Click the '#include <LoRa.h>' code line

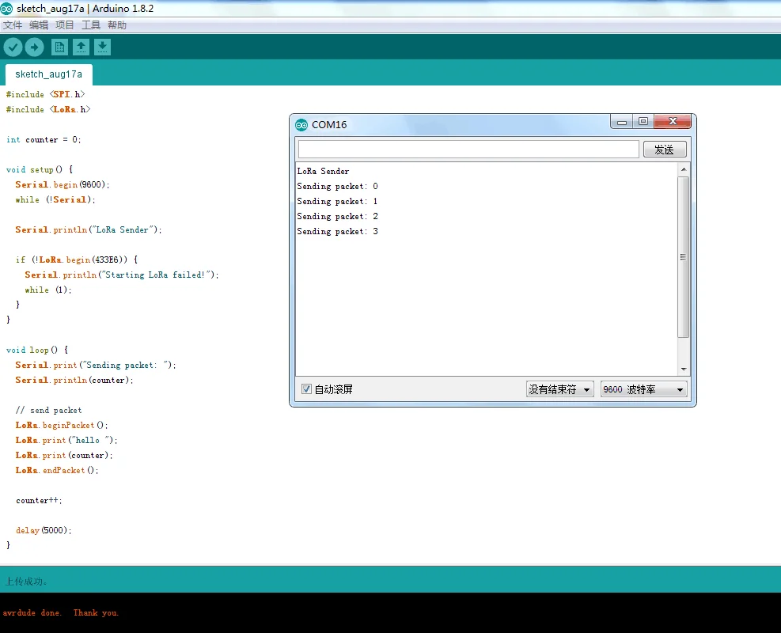pos(47,109)
